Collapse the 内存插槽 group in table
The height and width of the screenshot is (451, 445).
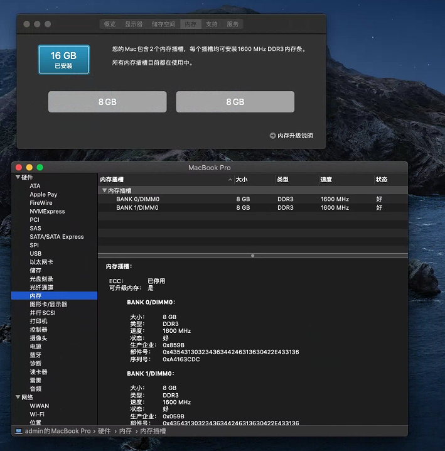pyautogui.click(x=104, y=190)
